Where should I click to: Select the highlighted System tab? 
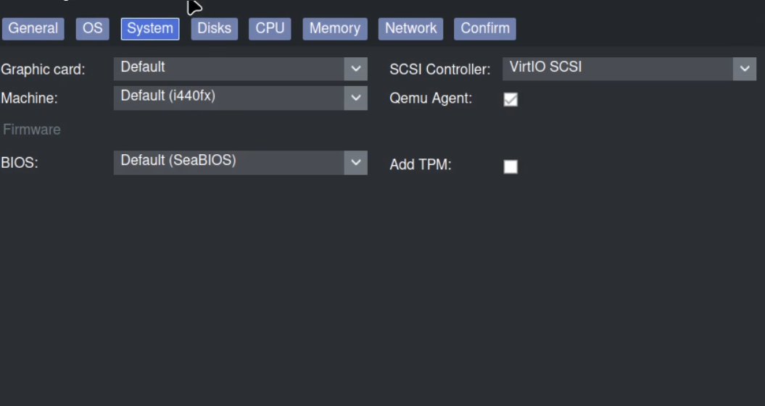coord(150,28)
